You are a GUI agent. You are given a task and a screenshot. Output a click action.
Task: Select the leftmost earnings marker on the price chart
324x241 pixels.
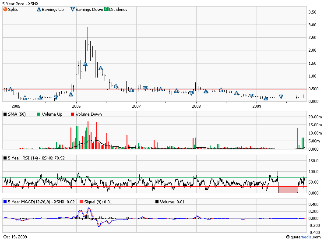tap(11, 89)
